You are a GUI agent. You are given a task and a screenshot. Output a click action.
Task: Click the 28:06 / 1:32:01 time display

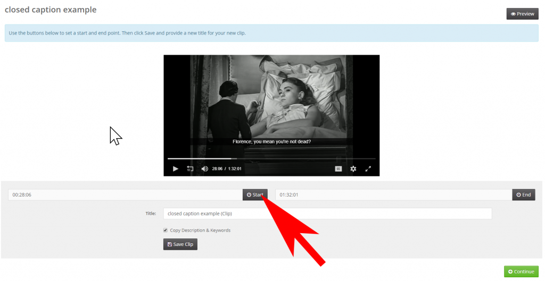point(227,168)
